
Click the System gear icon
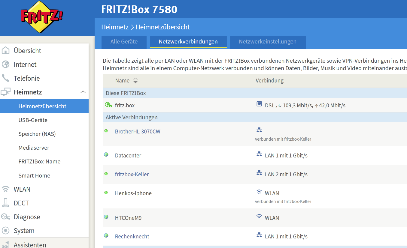[6, 231]
